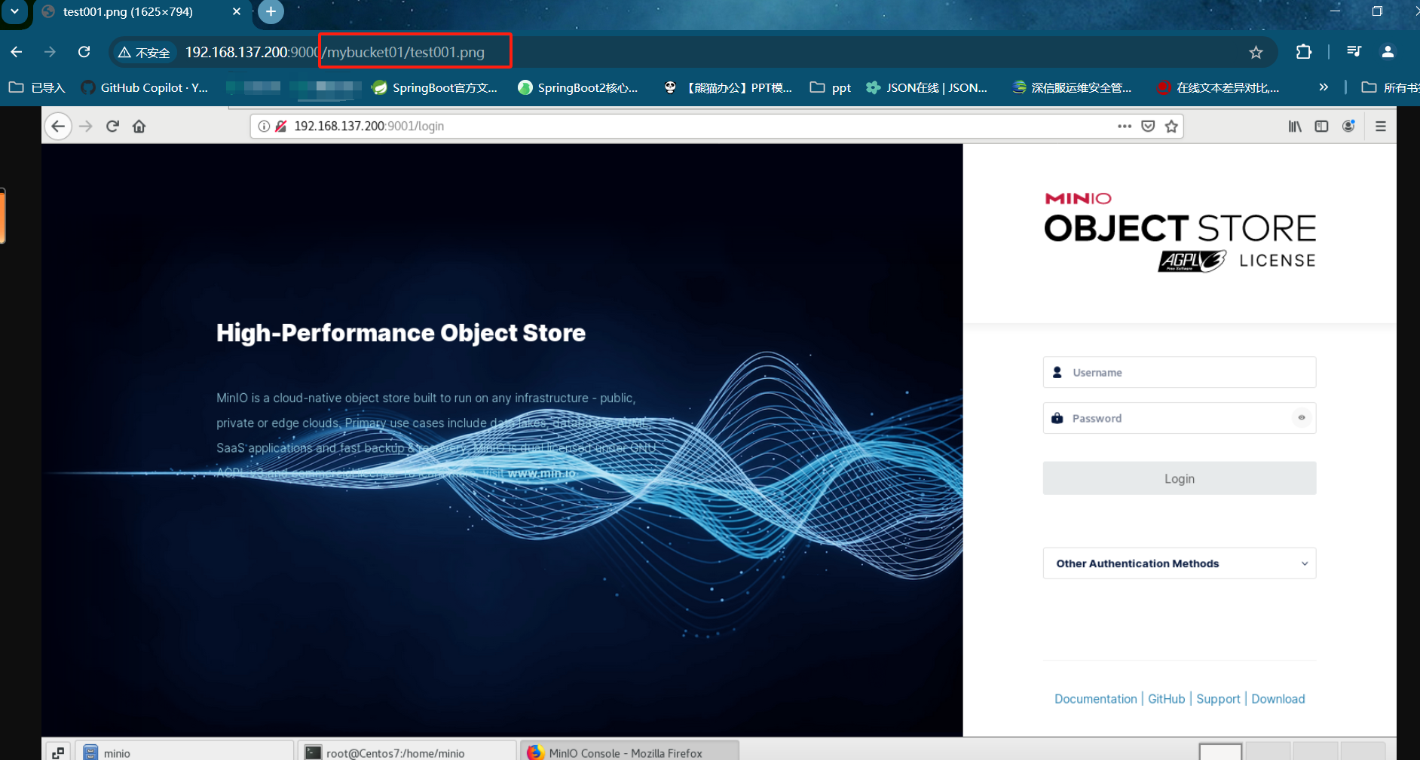Click the www.min.io link in description
This screenshot has height=760, width=1420.
point(541,473)
